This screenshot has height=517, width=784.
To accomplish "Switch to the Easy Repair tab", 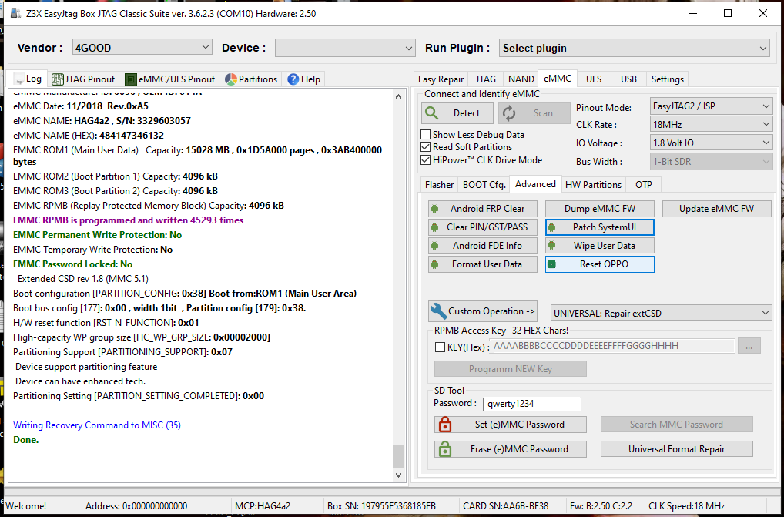I will click(441, 79).
